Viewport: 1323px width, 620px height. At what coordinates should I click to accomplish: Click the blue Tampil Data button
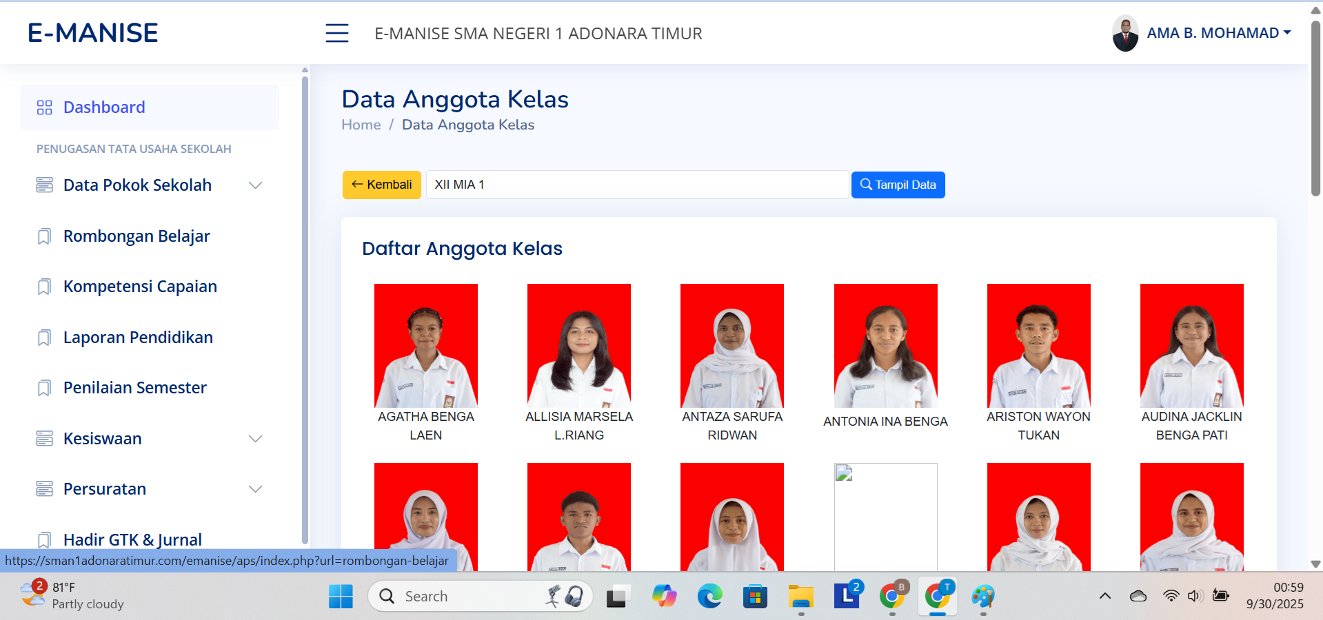[898, 185]
